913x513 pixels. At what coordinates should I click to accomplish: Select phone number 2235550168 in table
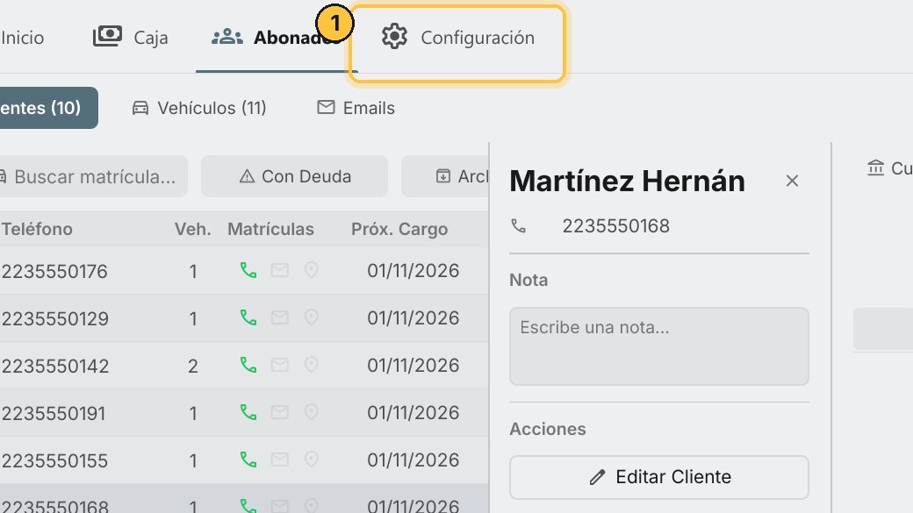[54, 505]
